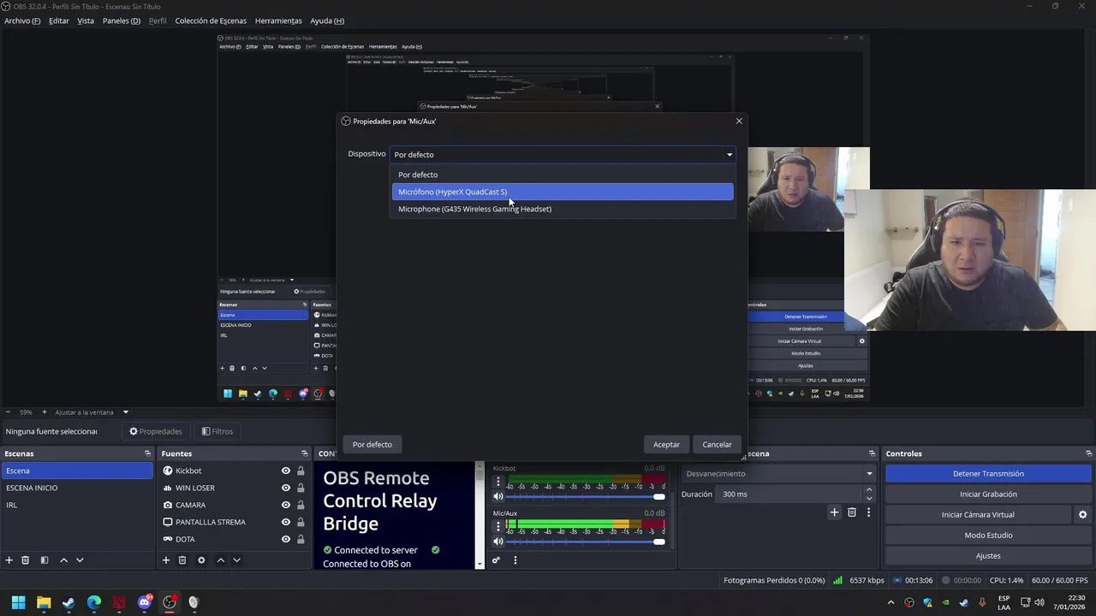Open source properties gear in Fuentes toolbar
This screenshot has height=616, width=1096.
pos(201,560)
